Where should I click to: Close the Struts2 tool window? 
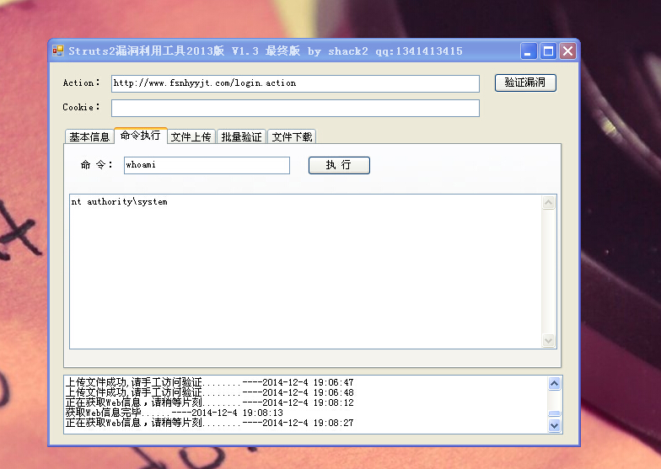(568, 51)
